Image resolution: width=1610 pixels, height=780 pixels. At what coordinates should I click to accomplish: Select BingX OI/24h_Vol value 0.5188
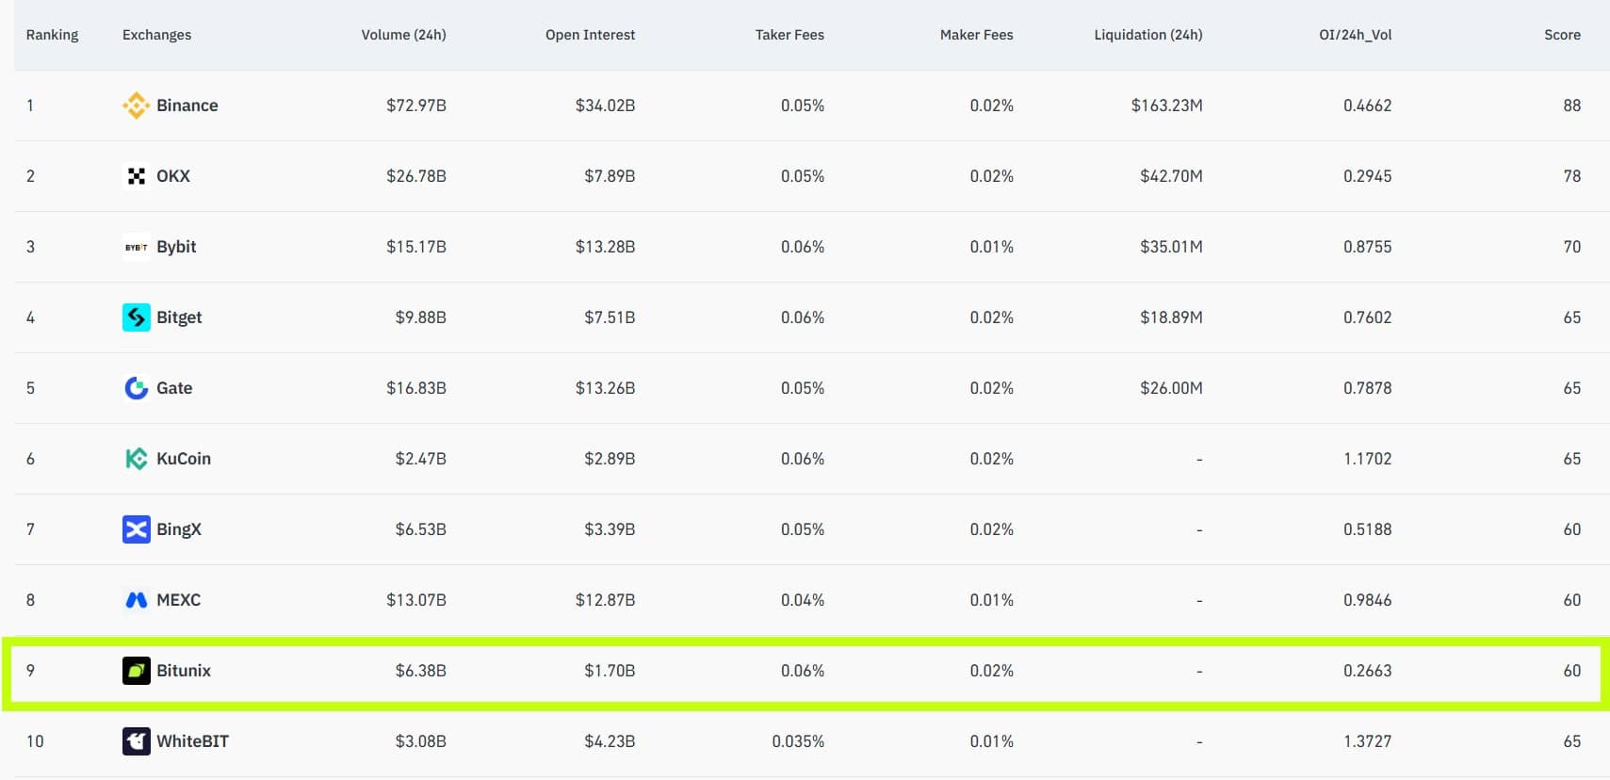tap(1368, 529)
